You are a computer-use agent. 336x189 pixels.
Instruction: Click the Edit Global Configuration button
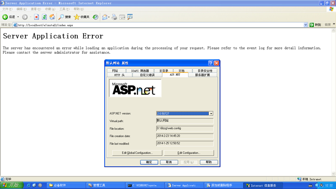[x=137, y=153]
